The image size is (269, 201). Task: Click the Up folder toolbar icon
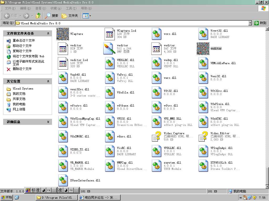pos(38,16)
